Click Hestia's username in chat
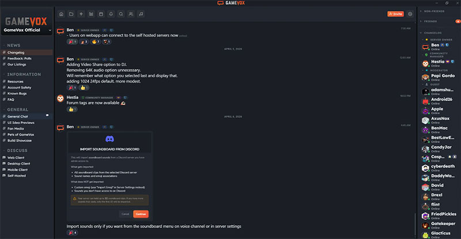The height and width of the screenshot is (239, 461). pos(73,97)
